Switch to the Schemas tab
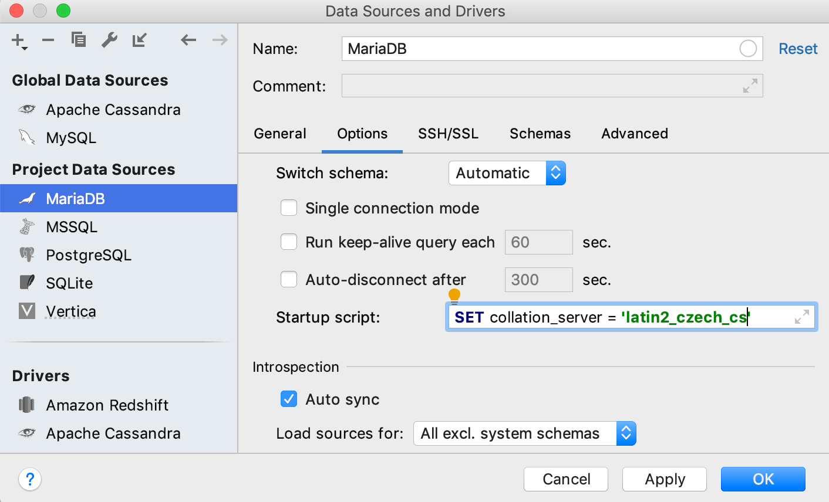This screenshot has height=502, width=829. 540,134
